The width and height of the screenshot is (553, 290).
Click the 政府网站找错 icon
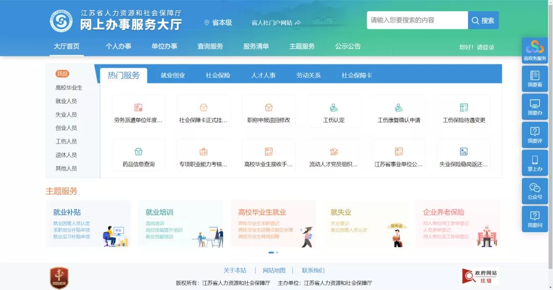tap(480, 276)
